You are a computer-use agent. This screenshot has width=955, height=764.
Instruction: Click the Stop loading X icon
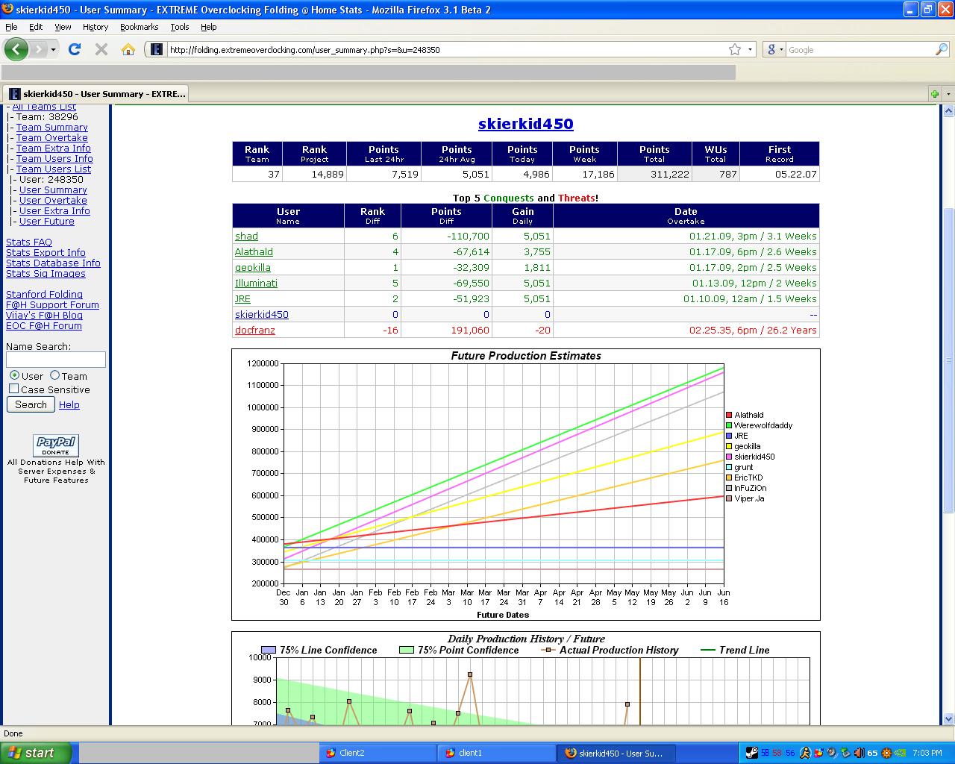tap(101, 50)
